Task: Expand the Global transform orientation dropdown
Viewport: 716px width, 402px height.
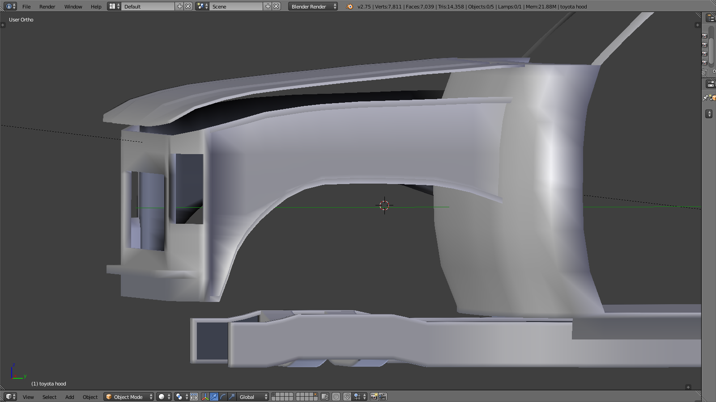Action: coord(253,397)
